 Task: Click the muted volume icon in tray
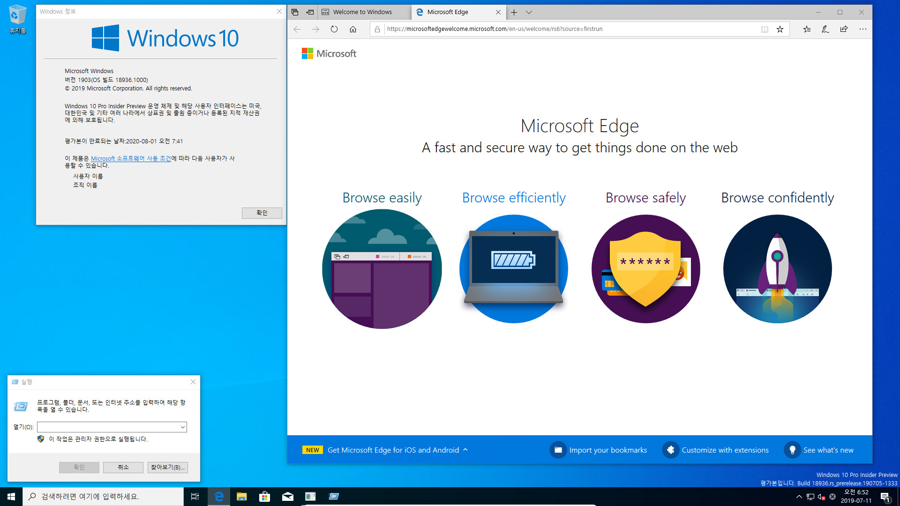click(x=821, y=497)
